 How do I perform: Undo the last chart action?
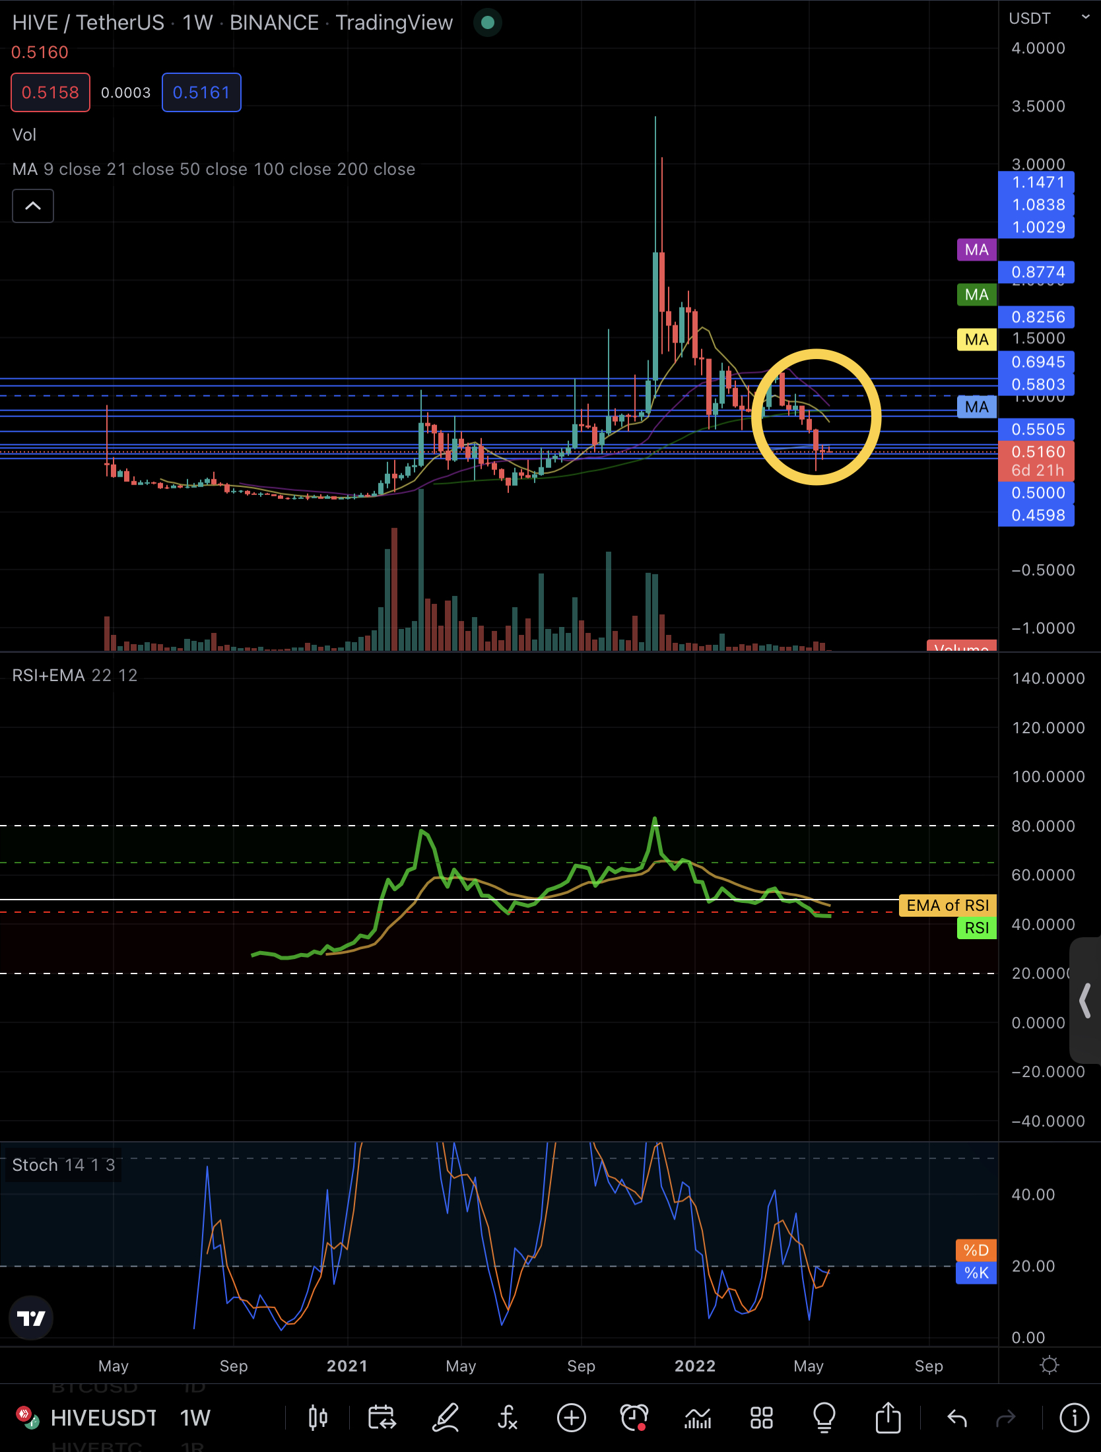[956, 1417]
